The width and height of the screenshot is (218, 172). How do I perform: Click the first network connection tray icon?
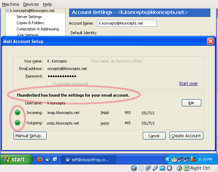pos(180,159)
